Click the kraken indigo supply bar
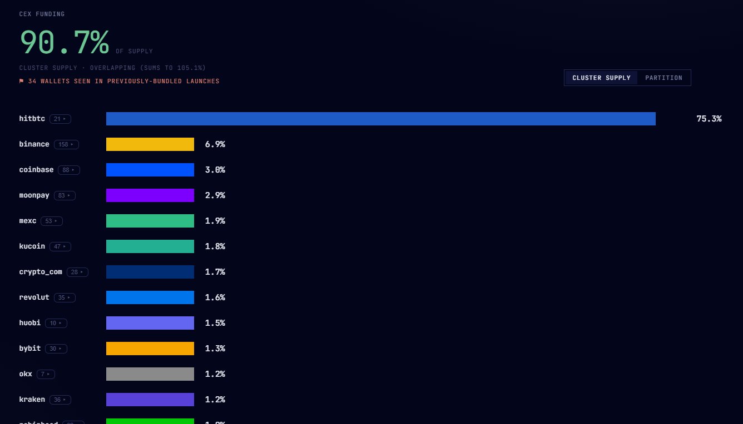This screenshot has width=743, height=424. (150, 400)
